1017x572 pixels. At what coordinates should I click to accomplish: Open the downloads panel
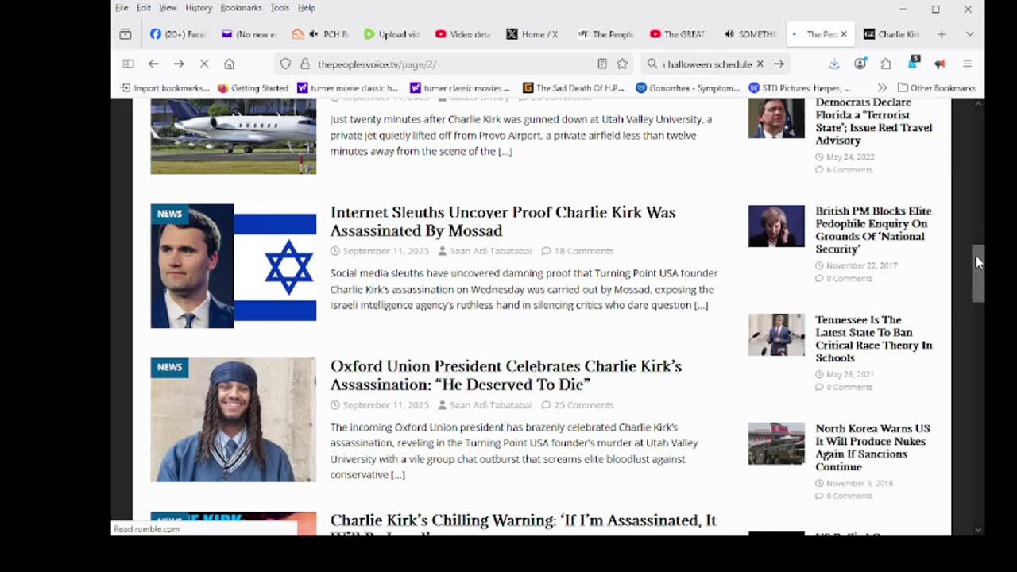click(834, 64)
